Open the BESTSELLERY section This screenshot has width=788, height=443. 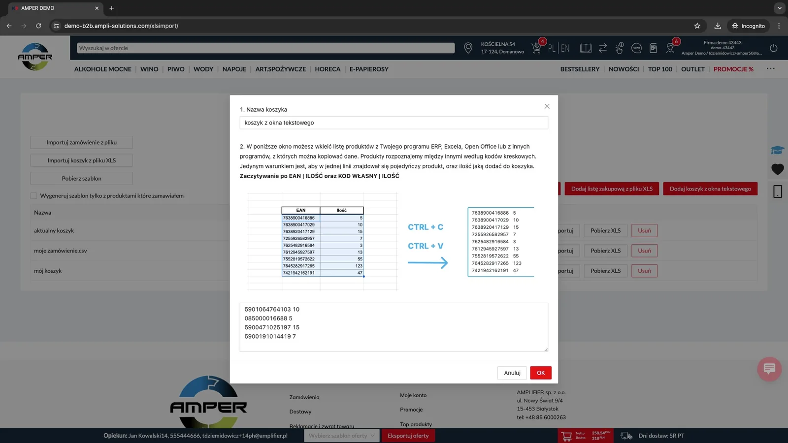[580, 69]
